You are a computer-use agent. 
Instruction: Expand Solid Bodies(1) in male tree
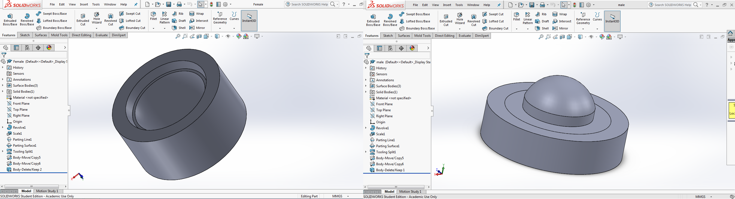[366, 92]
